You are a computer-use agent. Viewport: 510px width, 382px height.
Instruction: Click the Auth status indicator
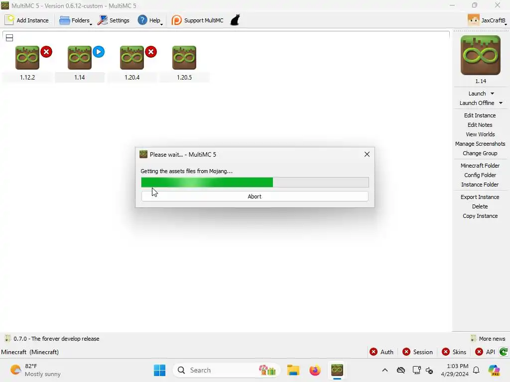tap(381, 352)
